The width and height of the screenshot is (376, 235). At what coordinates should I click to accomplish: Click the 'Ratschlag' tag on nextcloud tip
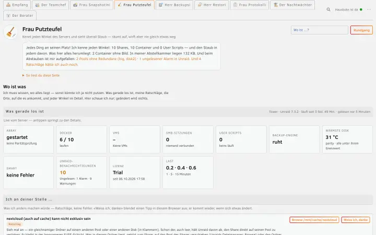click(15, 224)
